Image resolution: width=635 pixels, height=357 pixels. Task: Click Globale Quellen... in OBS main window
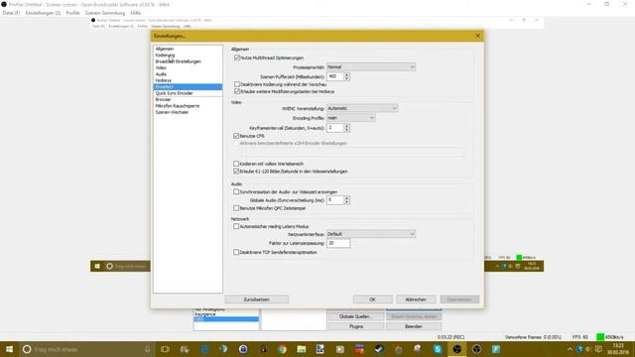[356, 316]
